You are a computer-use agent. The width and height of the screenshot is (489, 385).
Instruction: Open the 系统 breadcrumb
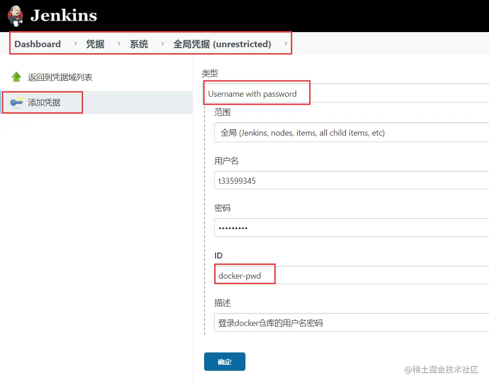tap(139, 44)
